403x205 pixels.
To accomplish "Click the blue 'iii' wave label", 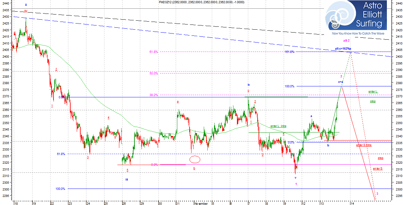I will [127, 180].
